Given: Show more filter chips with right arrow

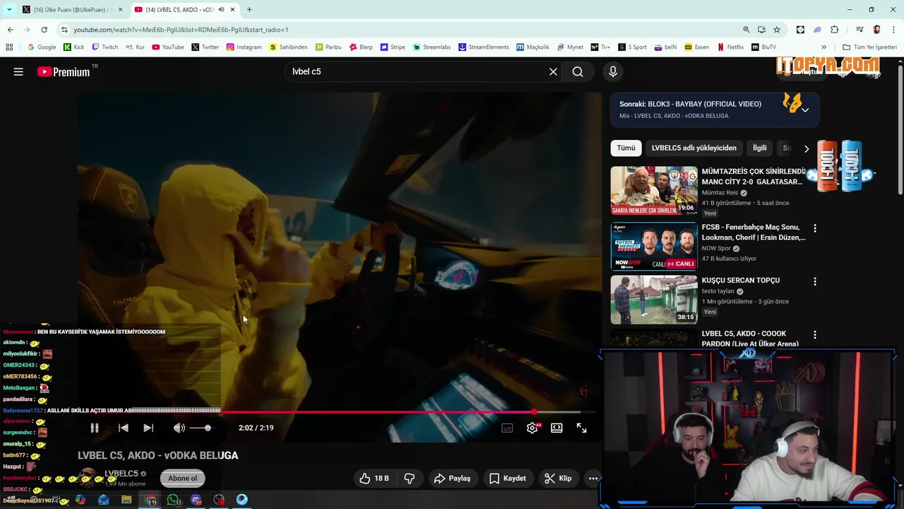Looking at the screenshot, I should click(807, 148).
